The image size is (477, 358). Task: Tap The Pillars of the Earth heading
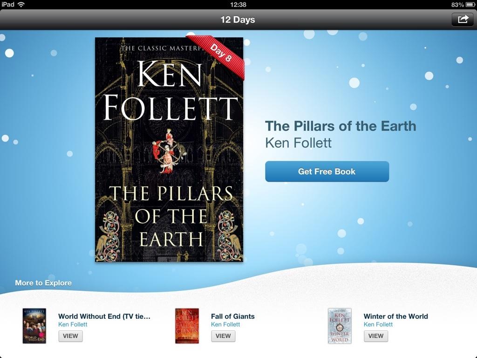point(341,126)
